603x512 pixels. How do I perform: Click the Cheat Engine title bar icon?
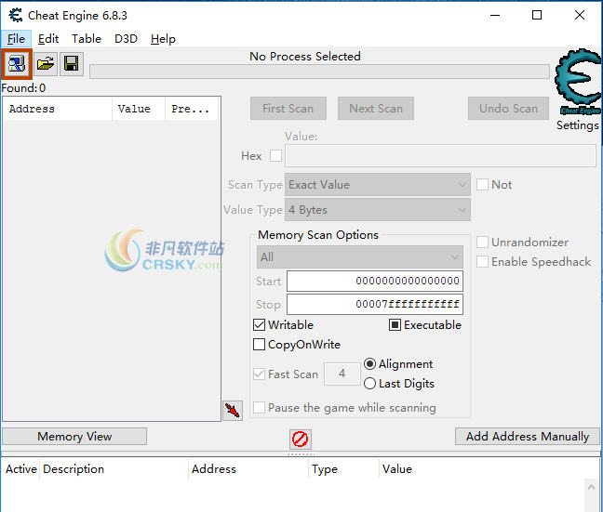16,16
